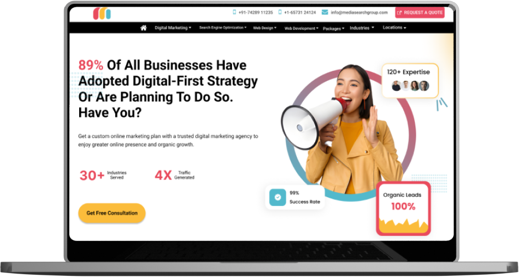Click the Organic Leads 100% card

403,208
